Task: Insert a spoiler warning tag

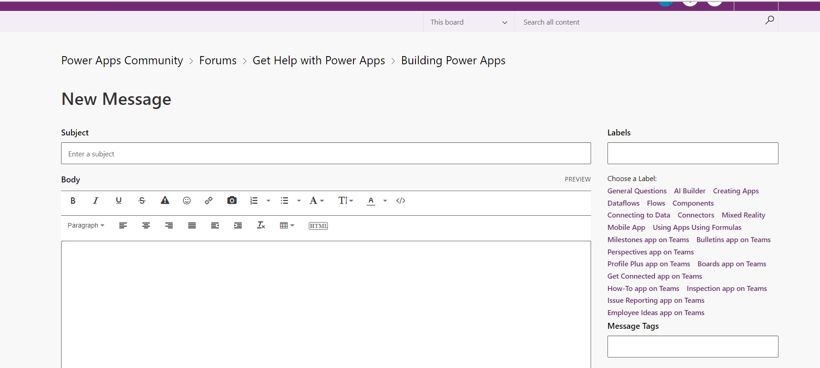Action: click(165, 201)
